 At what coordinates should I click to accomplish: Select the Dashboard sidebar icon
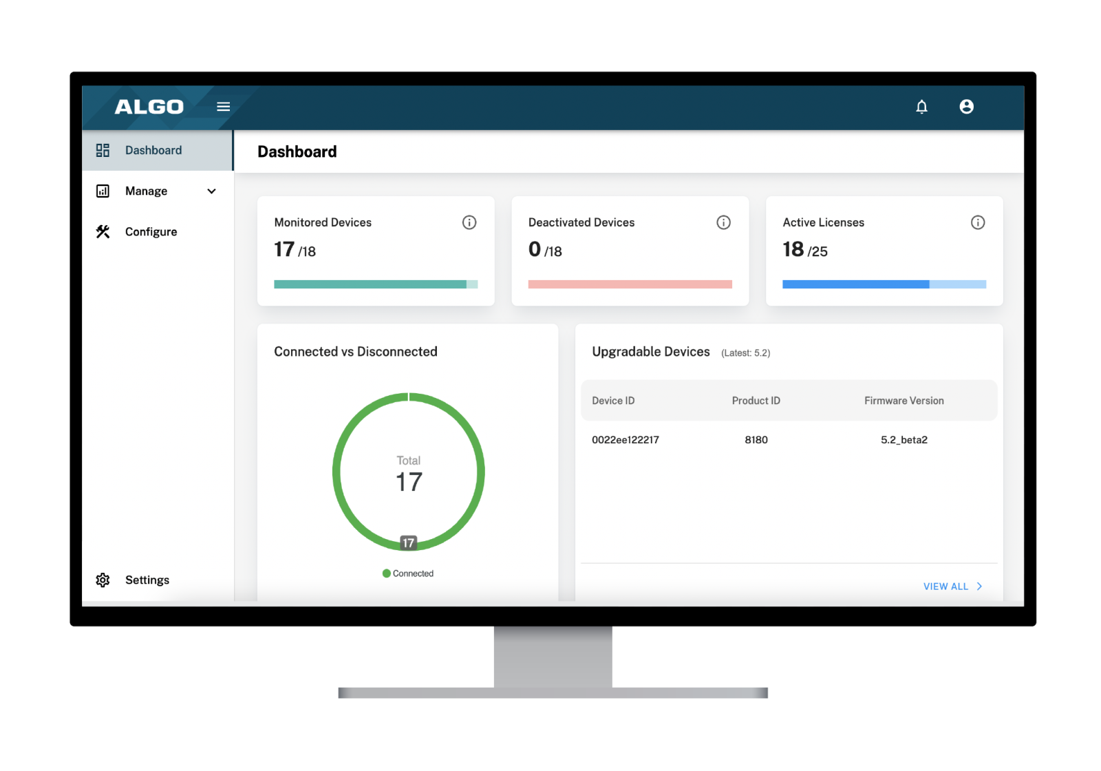pos(103,149)
